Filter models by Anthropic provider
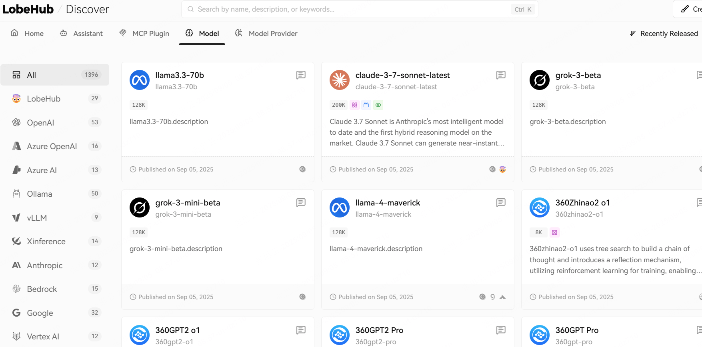The width and height of the screenshot is (702, 347). (x=55, y=265)
